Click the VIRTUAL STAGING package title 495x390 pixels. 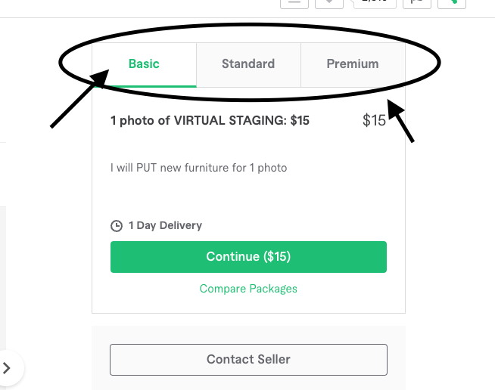click(210, 120)
